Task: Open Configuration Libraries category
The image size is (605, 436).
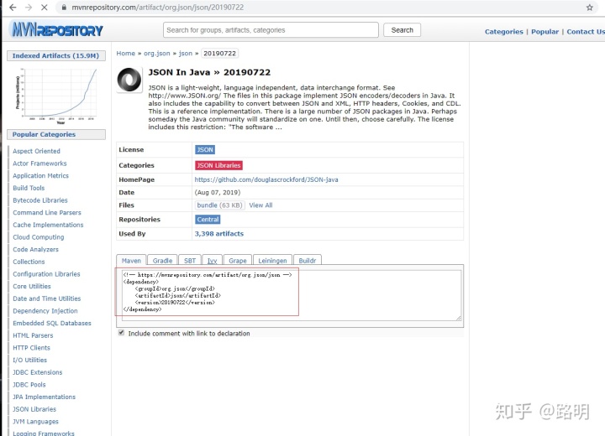Action: pyautogui.click(x=46, y=274)
